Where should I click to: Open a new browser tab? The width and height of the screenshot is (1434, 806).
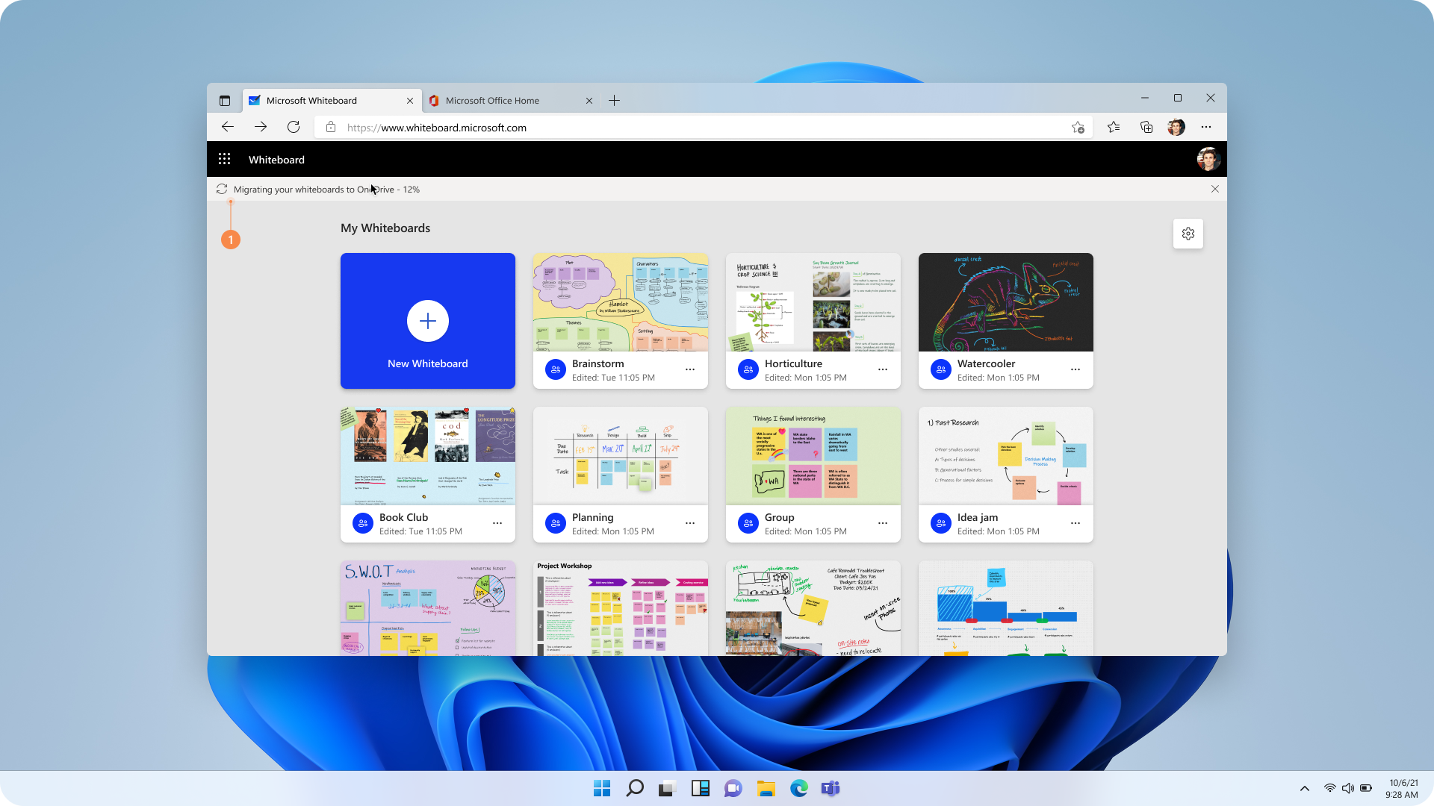point(614,100)
